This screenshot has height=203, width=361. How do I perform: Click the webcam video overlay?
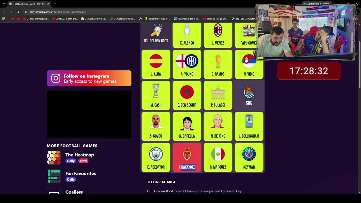tap(305, 32)
